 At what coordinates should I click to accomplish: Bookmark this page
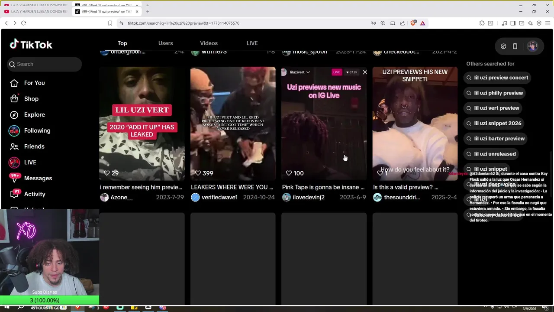[110, 23]
